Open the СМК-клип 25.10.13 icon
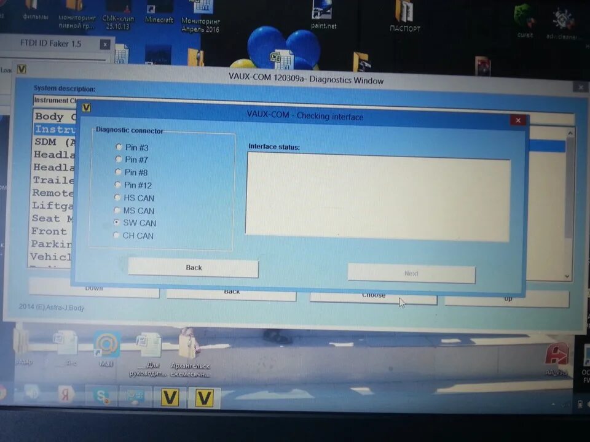 pyautogui.click(x=118, y=15)
